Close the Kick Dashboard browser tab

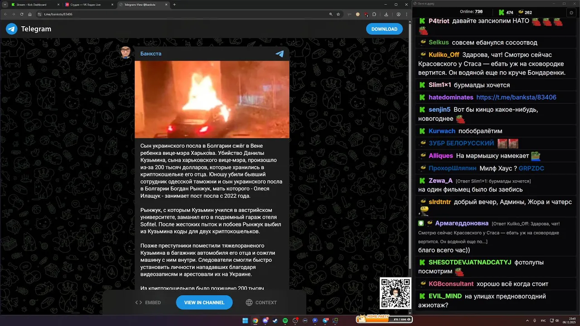58,5
